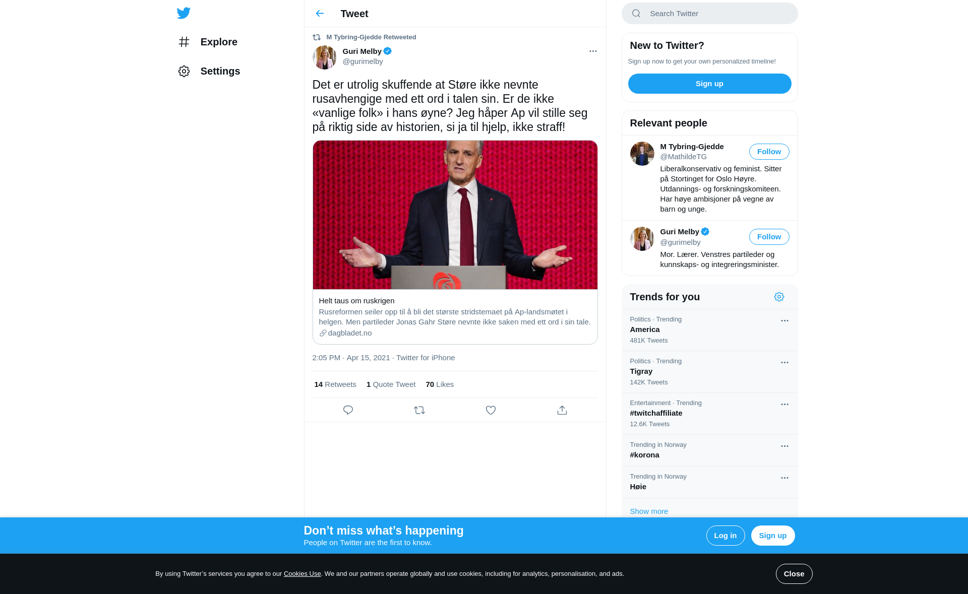Like the tweet with heart icon
This screenshot has width=968, height=594.
click(x=491, y=410)
